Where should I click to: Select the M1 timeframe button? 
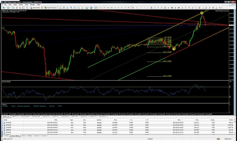click(x=101, y=8)
